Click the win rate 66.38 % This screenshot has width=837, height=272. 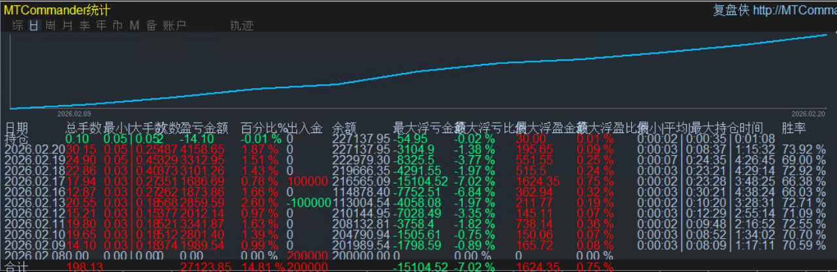click(x=804, y=181)
